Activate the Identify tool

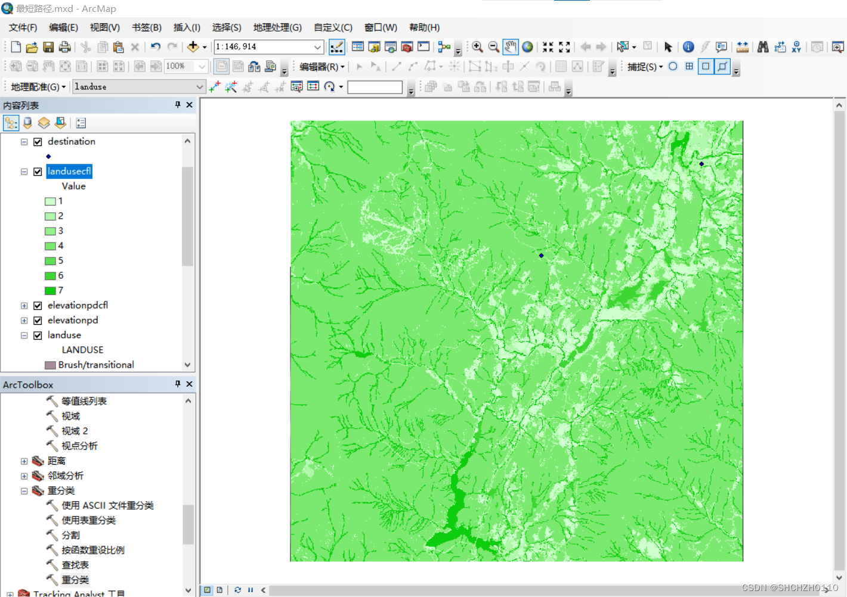click(x=688, y=47)
